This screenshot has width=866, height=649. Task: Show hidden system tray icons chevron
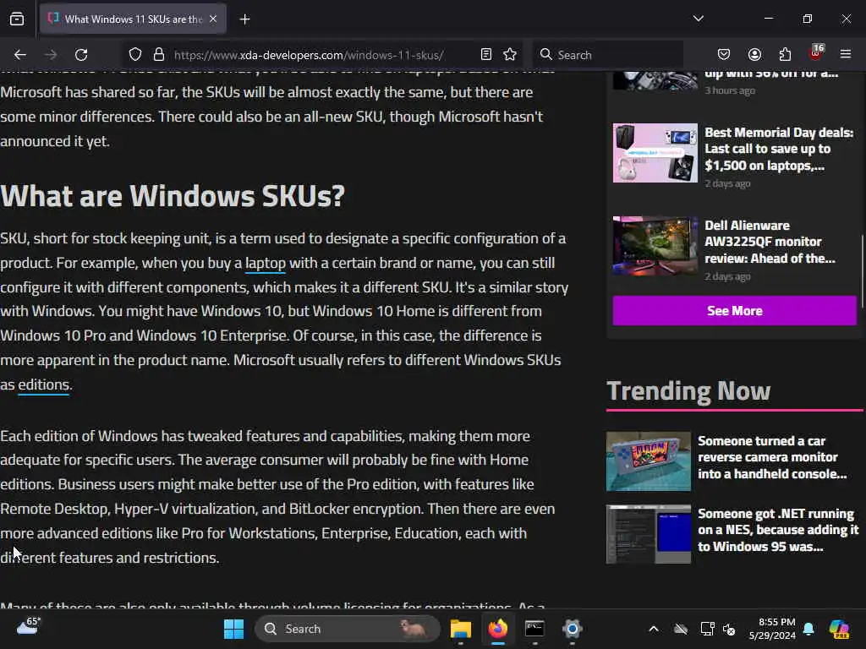point(654,629)
